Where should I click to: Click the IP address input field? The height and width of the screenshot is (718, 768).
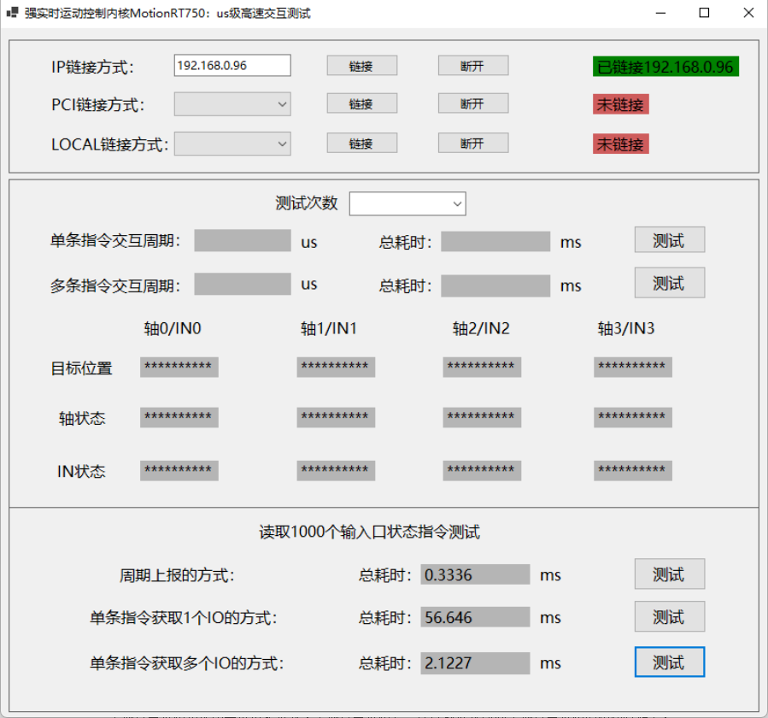pos(232,65)
